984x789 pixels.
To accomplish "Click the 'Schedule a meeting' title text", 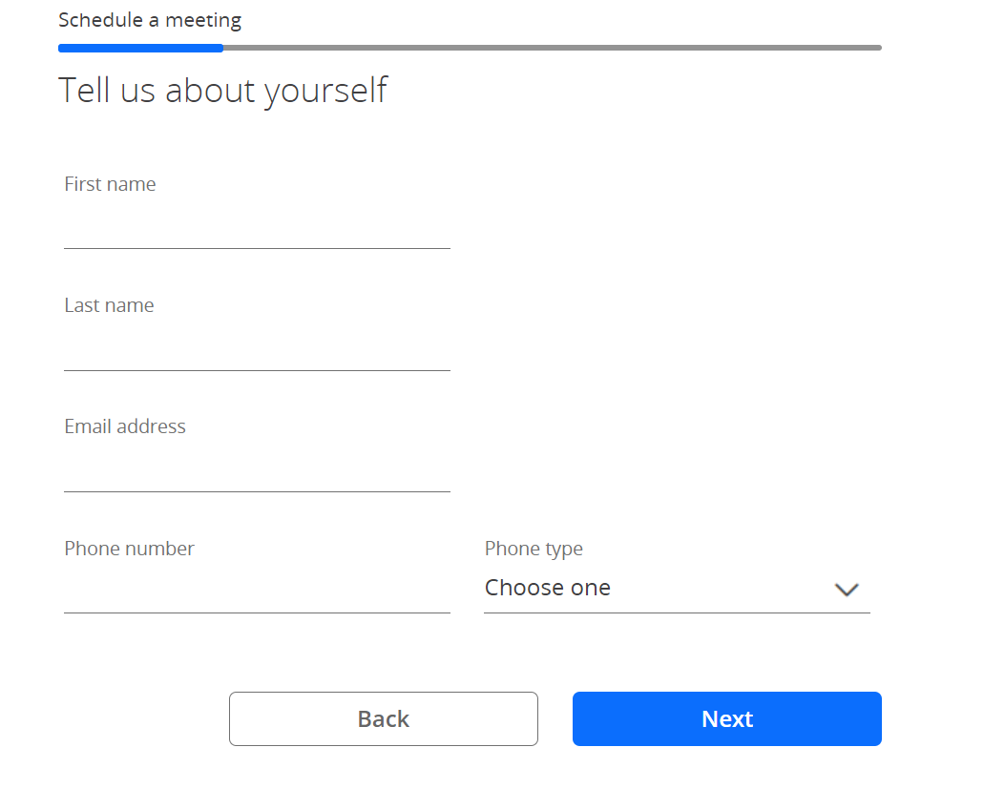I will 150,21.
